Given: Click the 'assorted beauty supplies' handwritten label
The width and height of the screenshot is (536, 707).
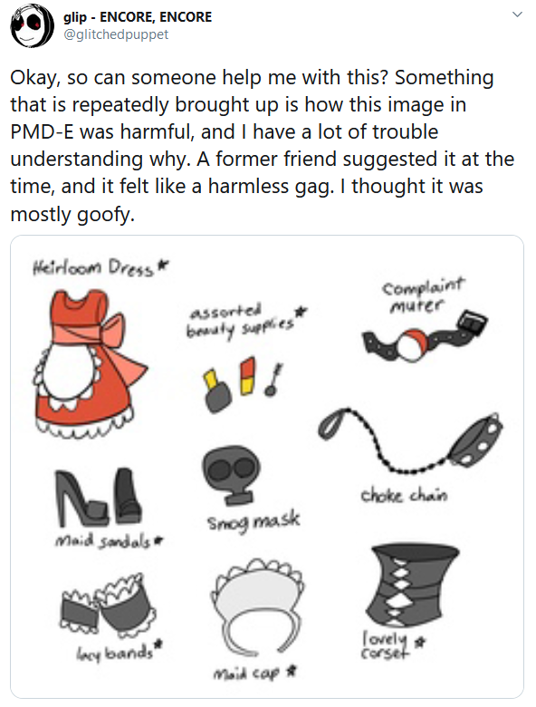Looking at the screenshot, I should pos(244,321).
